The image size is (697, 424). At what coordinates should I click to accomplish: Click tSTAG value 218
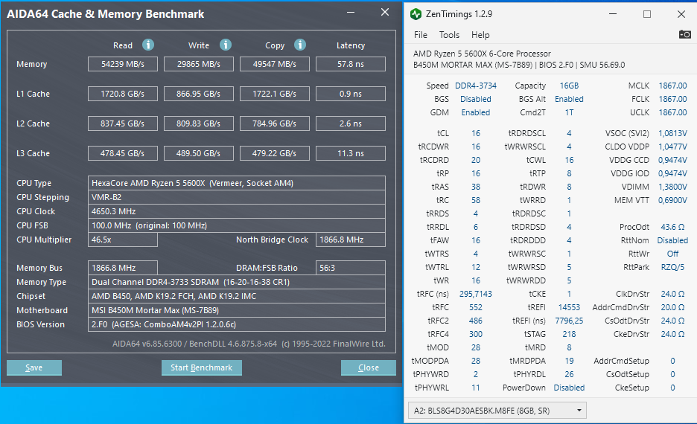coord(569,334)
